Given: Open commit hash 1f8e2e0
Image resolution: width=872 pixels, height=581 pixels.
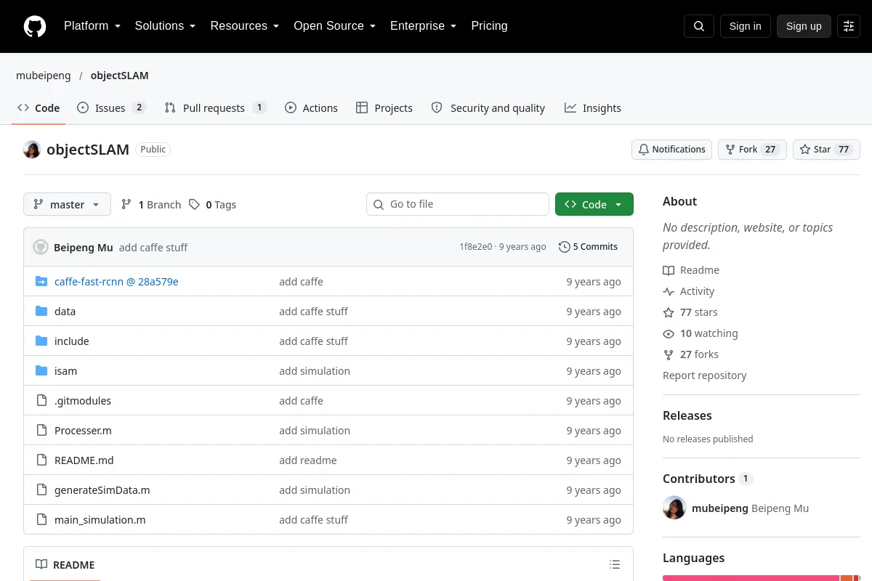Looking at the screenshot, I should coord(476,247).
